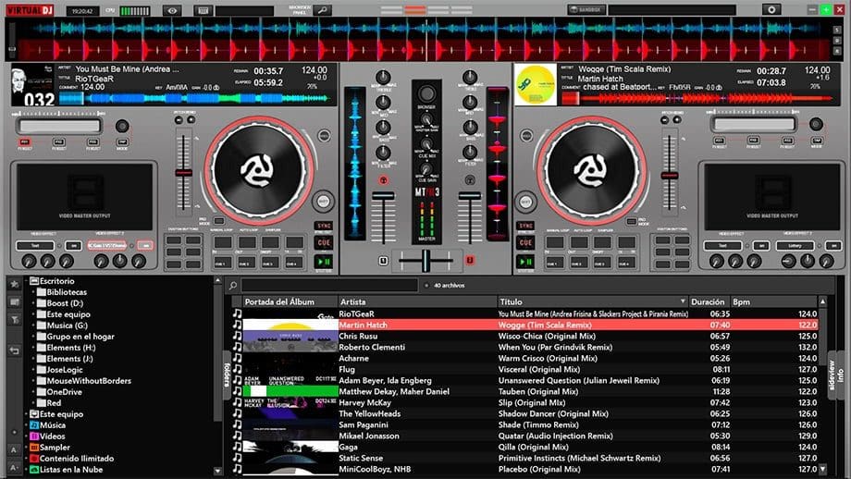
Task: Sort by Bpm column header
Action: (x=773, y=301)
